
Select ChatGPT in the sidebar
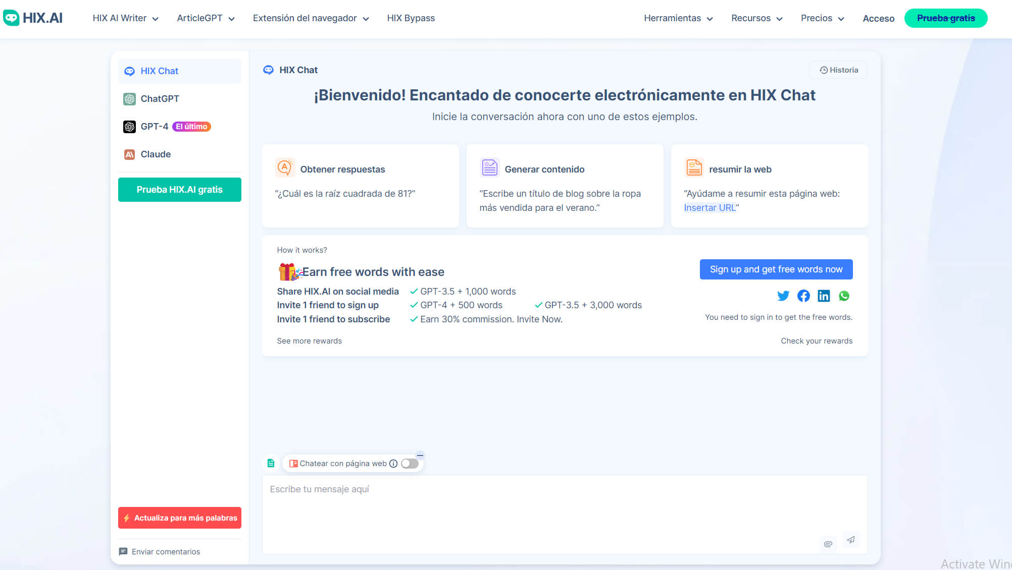click(179, 99)
